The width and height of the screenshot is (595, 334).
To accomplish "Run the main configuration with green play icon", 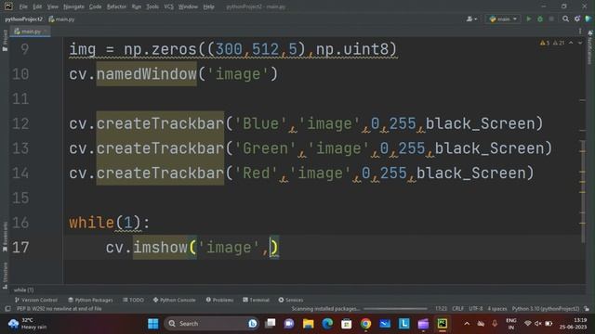I will tap(528, 19).
